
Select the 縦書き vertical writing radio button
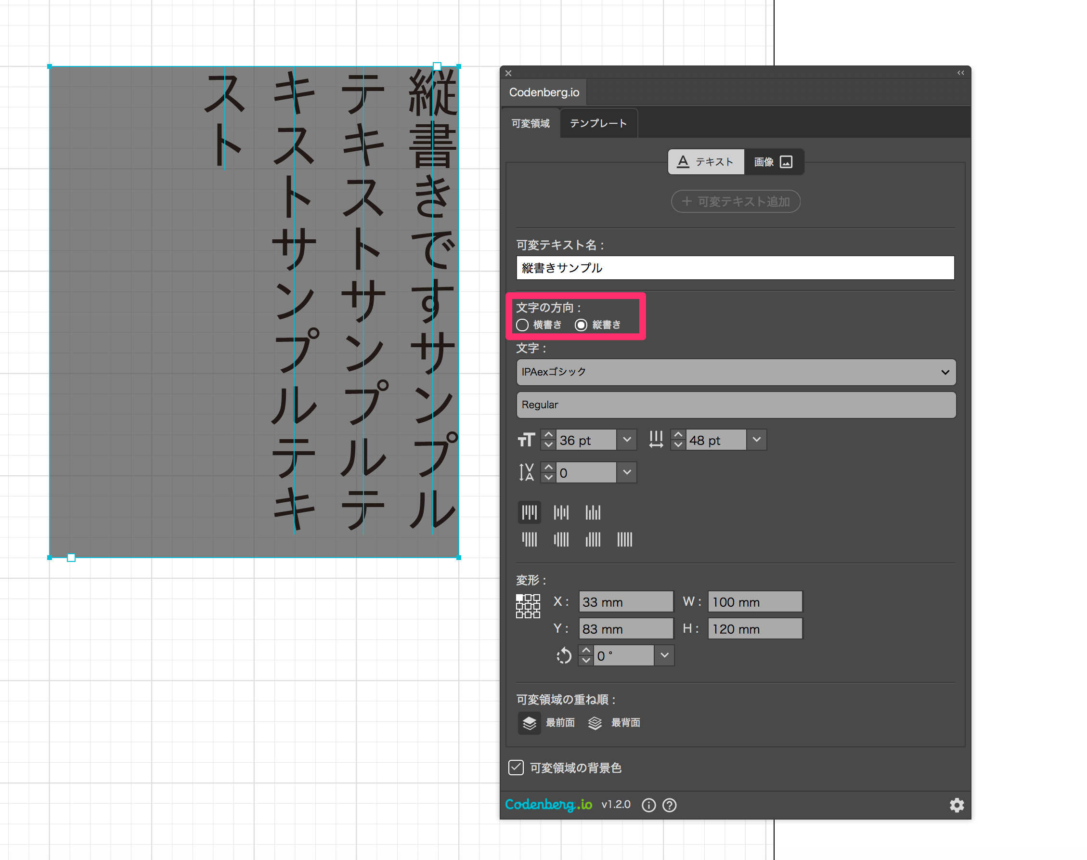pyautogui.click(x=581, y=325)
